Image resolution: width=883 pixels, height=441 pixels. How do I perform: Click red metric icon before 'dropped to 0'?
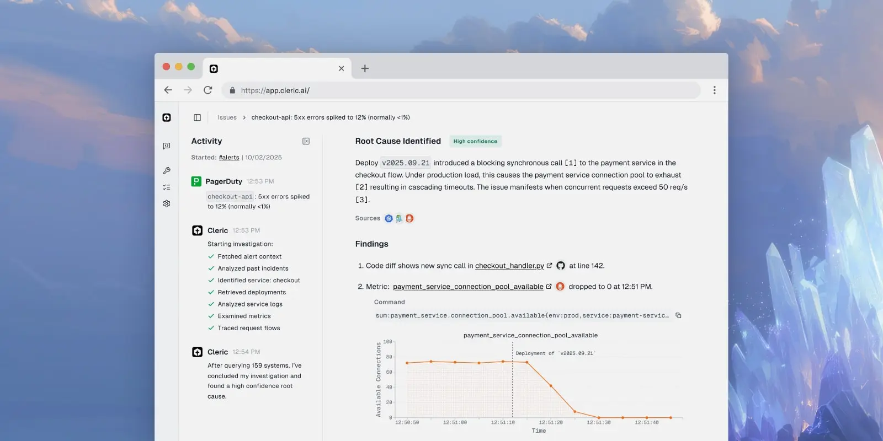(x=560, y=287)
